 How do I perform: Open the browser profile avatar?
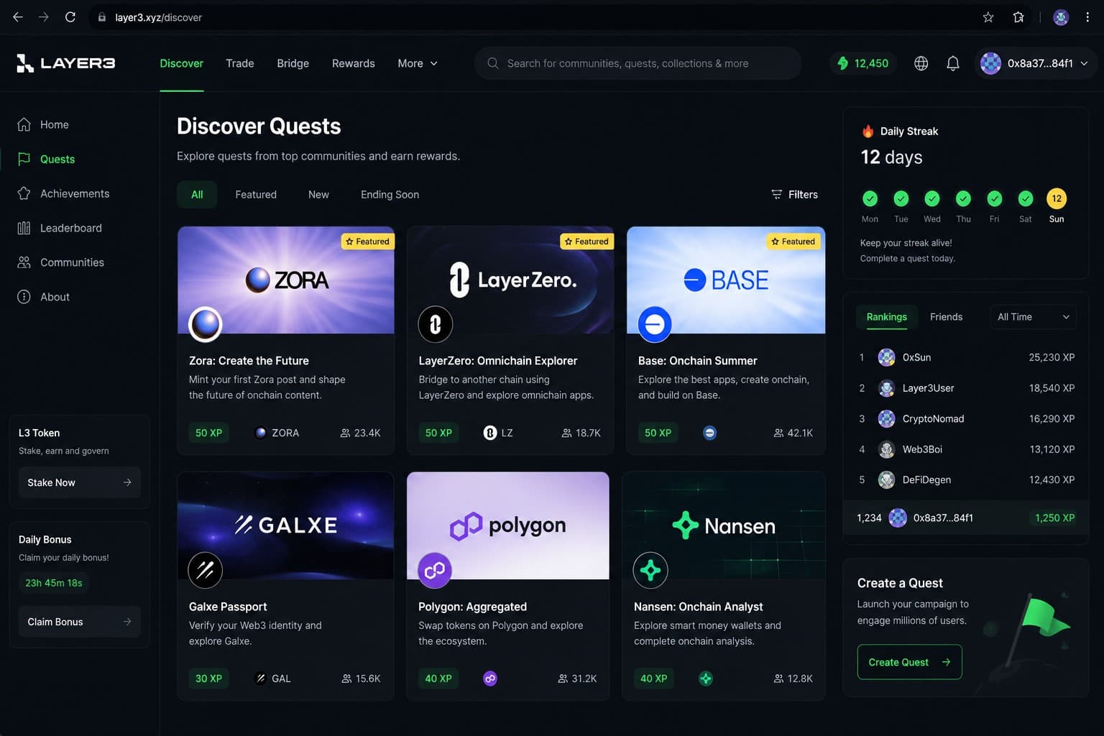(x=1060, y=17)
